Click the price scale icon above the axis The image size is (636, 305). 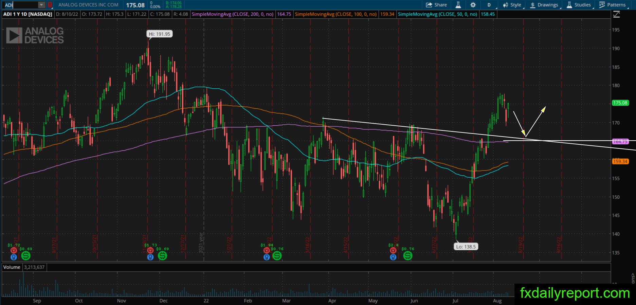tap(616, 14)
